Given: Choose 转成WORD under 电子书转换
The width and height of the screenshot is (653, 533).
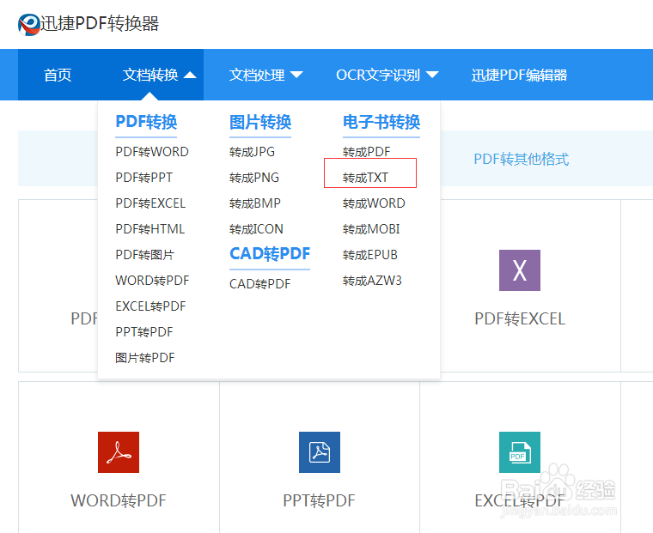Looking at the screenshot, I should (374, 203).
